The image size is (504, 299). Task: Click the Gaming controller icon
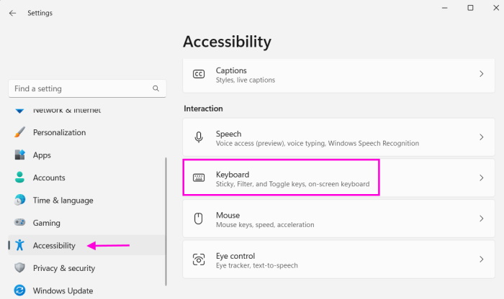(20, 223)
